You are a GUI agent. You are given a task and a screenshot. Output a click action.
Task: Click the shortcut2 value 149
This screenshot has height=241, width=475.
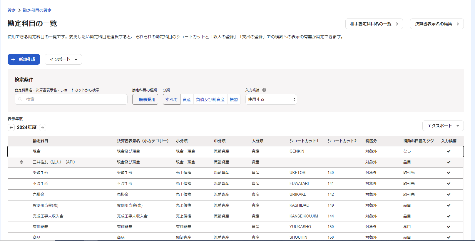[x=331, y=205]
